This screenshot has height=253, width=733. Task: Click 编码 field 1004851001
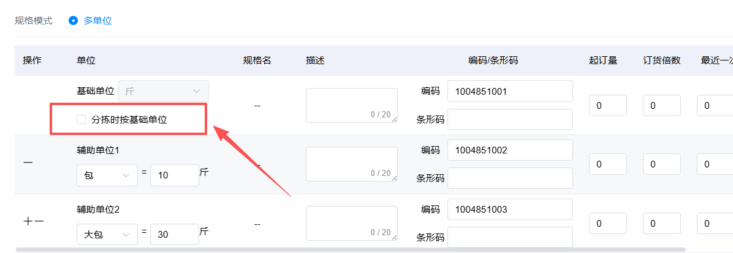(x=510, y=91)
